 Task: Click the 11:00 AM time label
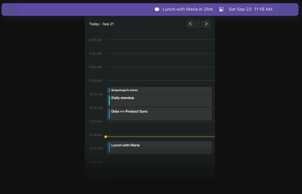pyautogui.click(x=96, y=121)
